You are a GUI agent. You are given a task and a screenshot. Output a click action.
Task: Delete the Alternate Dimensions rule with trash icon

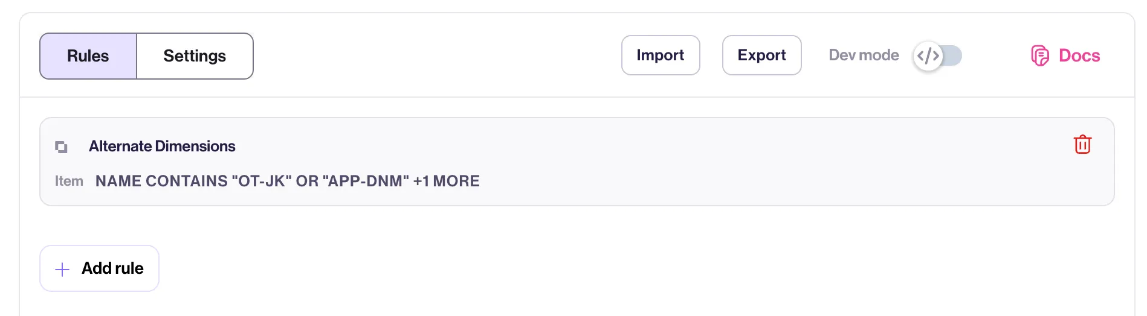point(1082,145)
